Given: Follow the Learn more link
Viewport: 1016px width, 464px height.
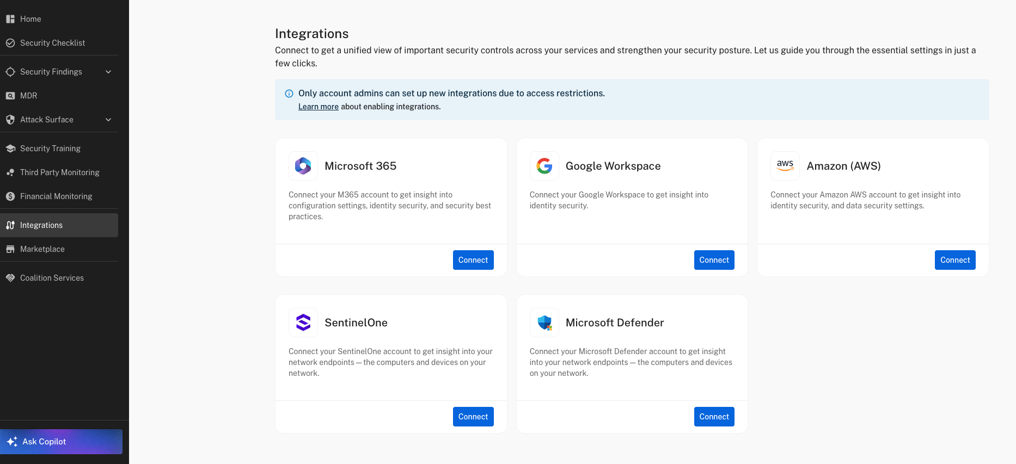Looking at the screenshot, I should [x=318, y=107].
